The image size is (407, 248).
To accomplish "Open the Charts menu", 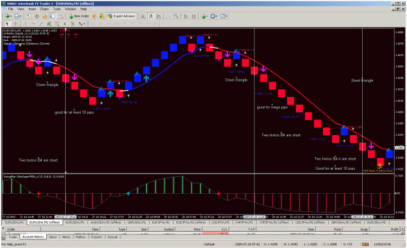I will [44, 9].
